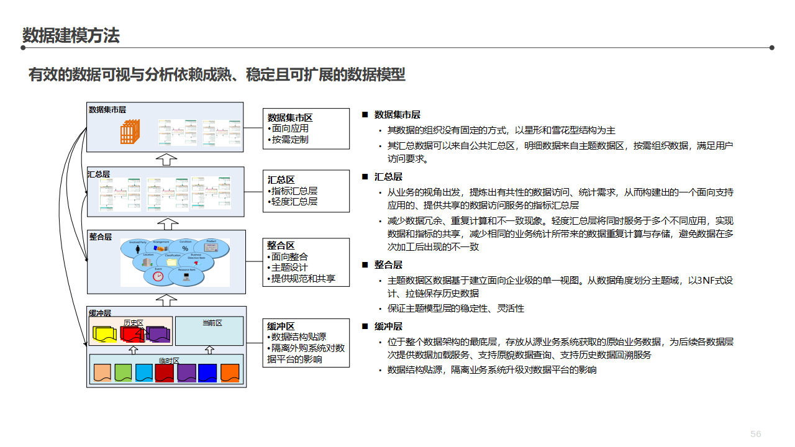Click the 指标汇总层 bullet in the 汇总区 box
This screenshot has width=795, height=447.
(293, 191)
